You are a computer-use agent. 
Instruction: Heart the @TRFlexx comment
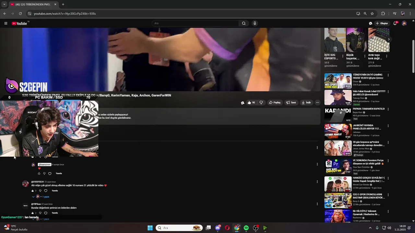[46, 213]
